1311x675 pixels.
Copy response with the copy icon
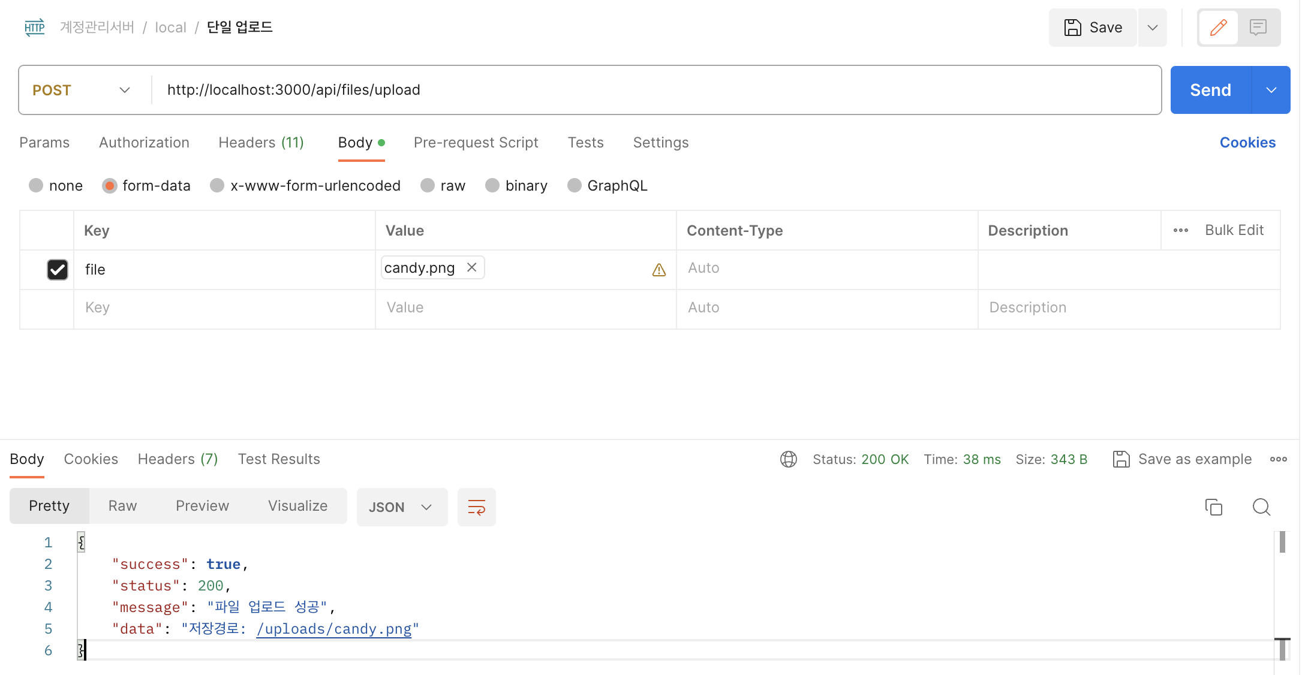tap(1213, 507)
